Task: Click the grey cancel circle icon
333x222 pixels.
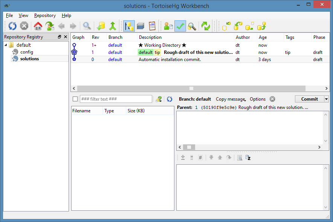Action: tap(272, 99)
